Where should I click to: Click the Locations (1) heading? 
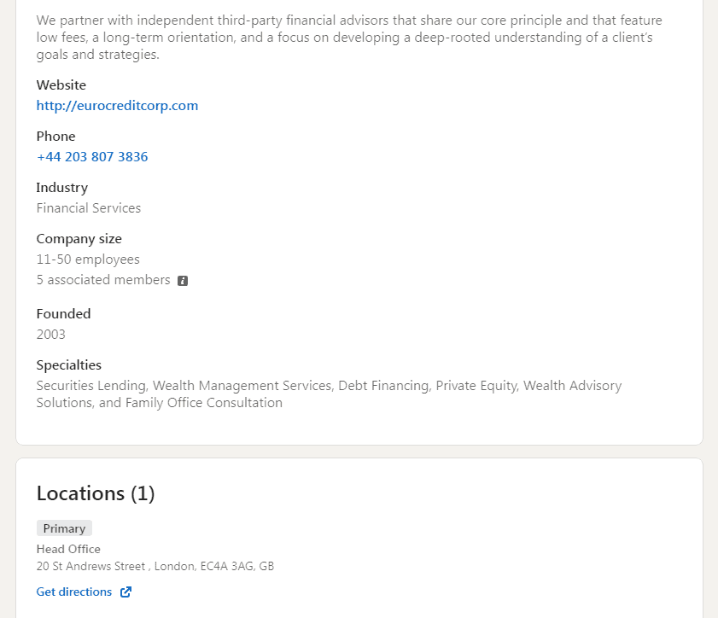tap(96, 493)
